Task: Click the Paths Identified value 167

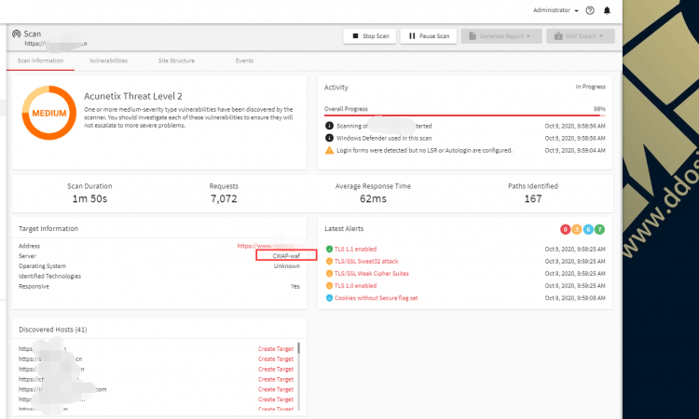Action: [533, 199]
